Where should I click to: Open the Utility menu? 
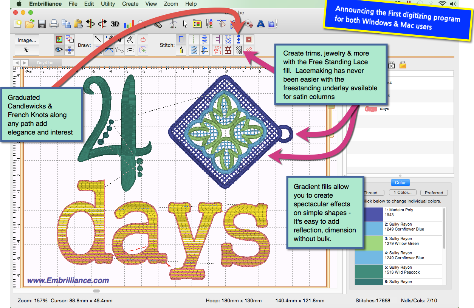(108, 4)
